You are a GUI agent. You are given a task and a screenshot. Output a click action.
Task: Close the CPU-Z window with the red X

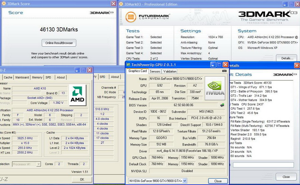point(90,70)
